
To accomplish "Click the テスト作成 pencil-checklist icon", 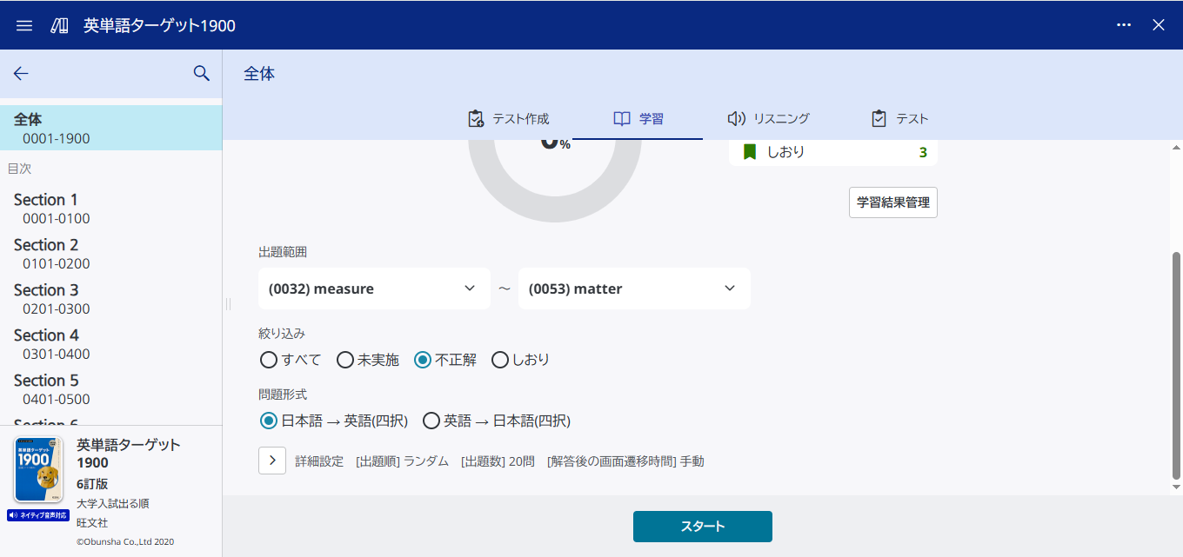I will [x=475, y=116].
